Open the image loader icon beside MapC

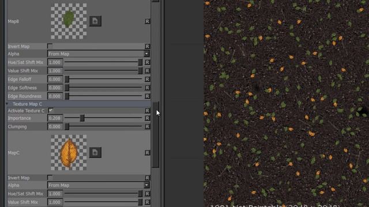[x=95, y=152]
